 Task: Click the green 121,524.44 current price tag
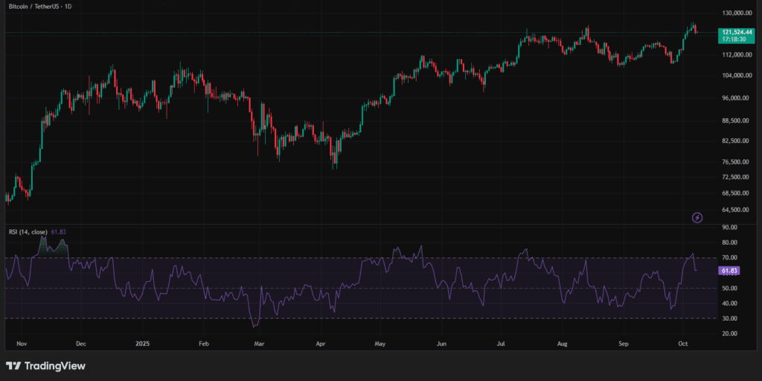pyautogui.click(x=737, y=33)
